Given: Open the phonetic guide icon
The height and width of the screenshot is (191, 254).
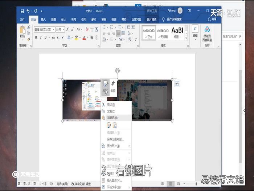Looking at the screenshot, I should (x=92, y=29).
